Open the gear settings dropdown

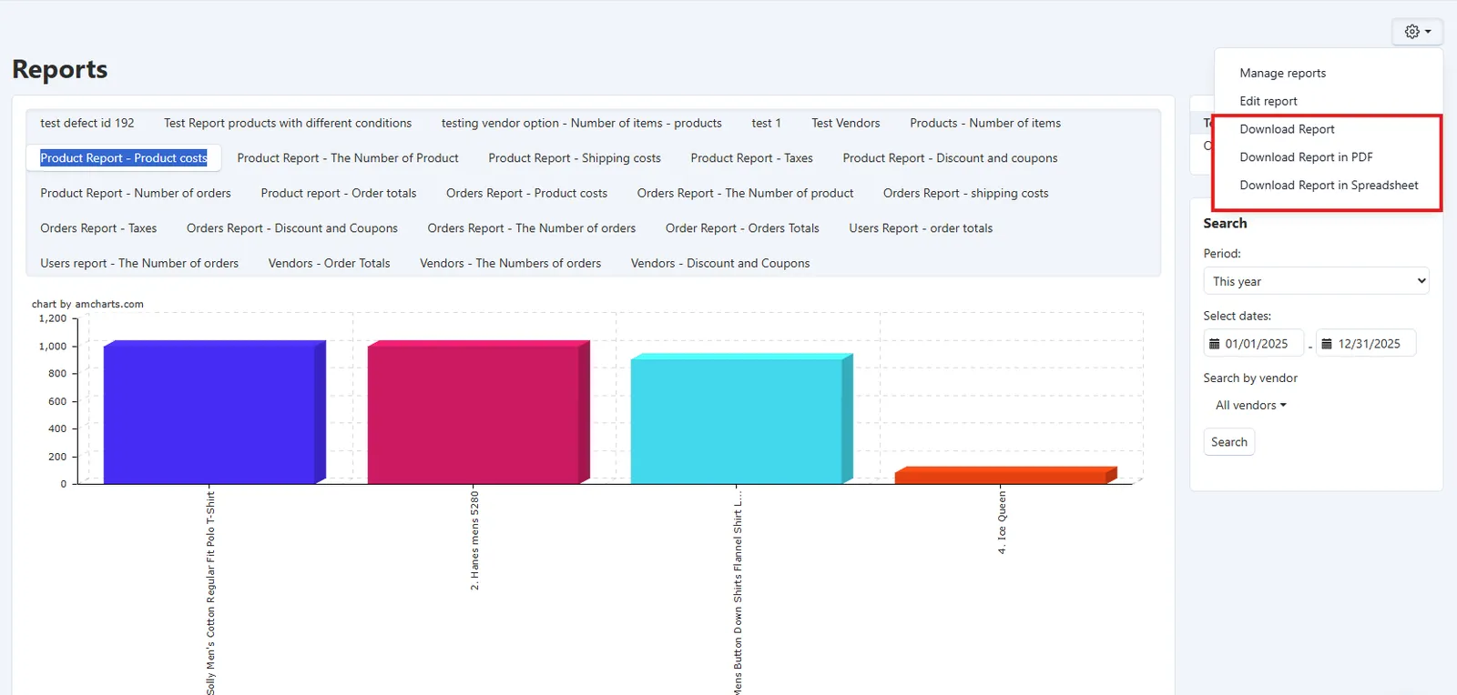click(1417, 31)
